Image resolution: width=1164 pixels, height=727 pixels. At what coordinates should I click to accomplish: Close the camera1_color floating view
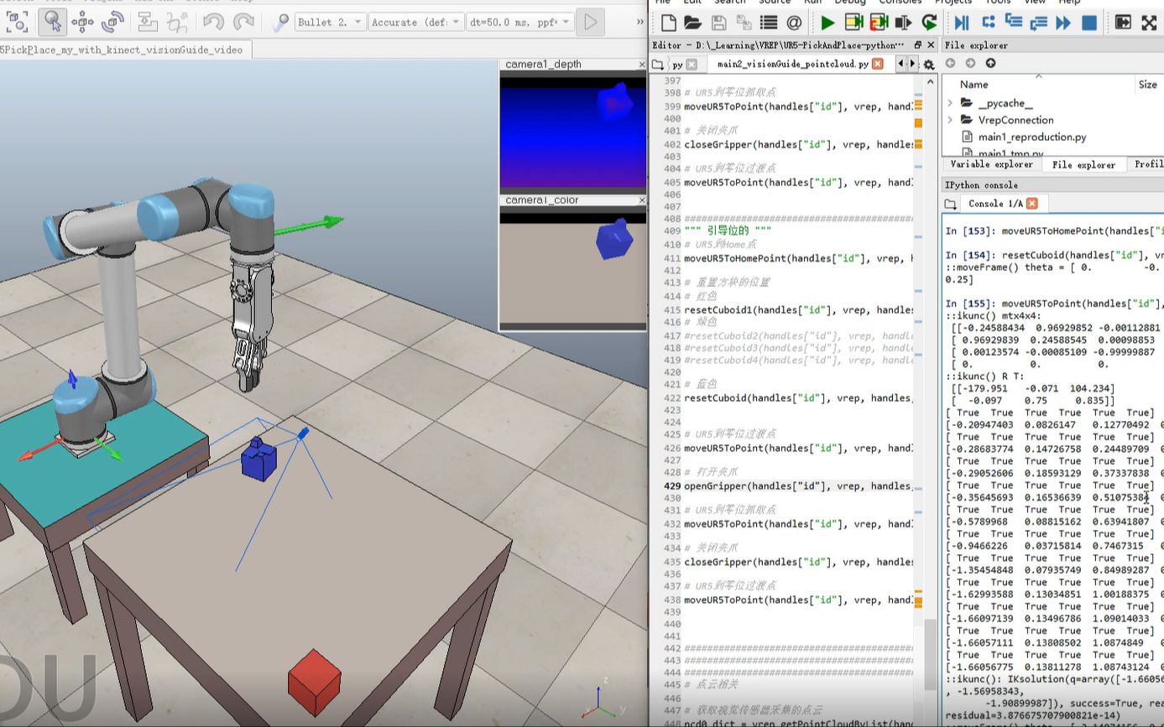tap(641, 200)
